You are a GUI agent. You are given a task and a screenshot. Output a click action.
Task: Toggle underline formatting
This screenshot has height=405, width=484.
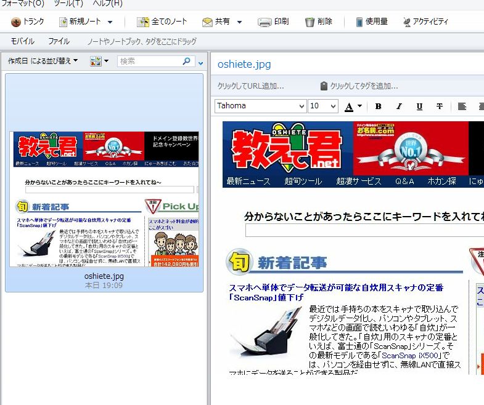click(419, 106)
